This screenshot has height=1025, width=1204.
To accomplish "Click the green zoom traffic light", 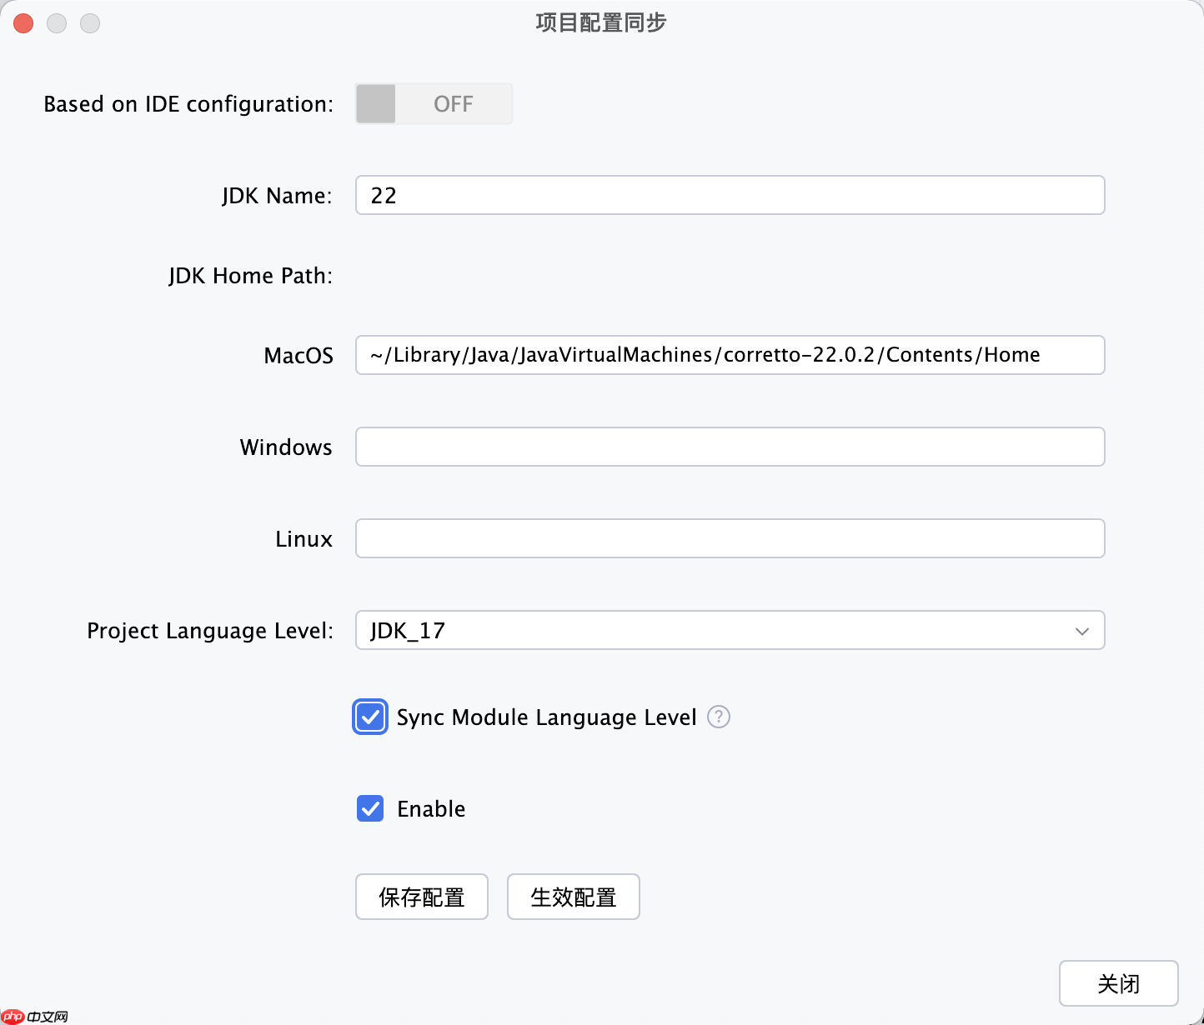I will click(x=90, y=23).
